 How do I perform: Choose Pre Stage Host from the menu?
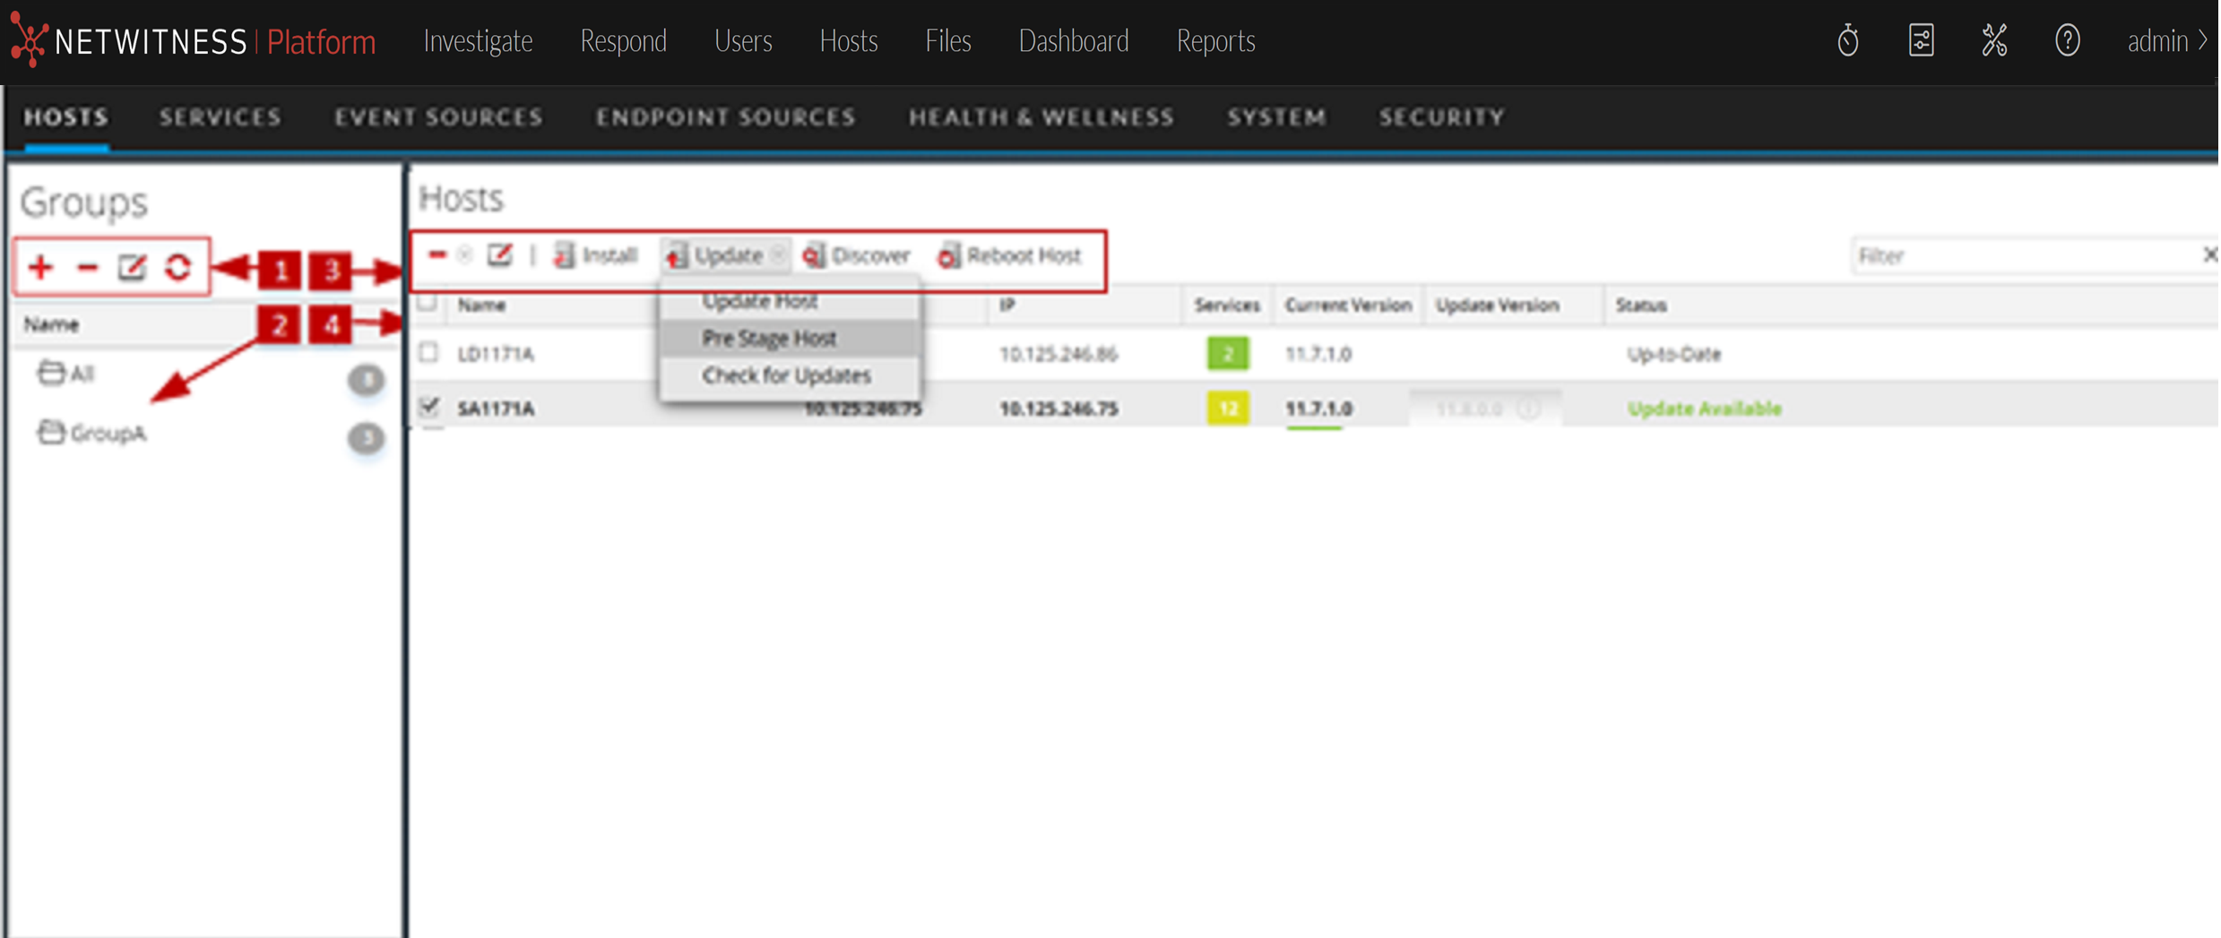tap(769, 339)
